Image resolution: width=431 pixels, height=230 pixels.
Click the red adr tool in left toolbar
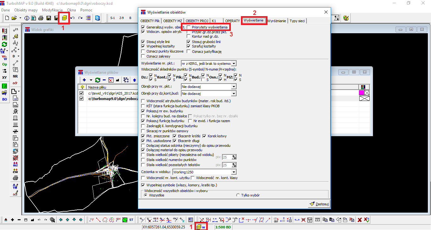[x=15, y=83]
